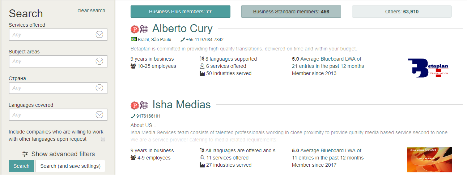Expand the Languages covered dropdown
Image resolution: width=467 pixels, height=175 pixels.
click(99, 115)
